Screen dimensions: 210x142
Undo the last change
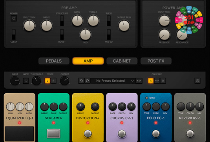pyautogui.click(x=81, y=81)
